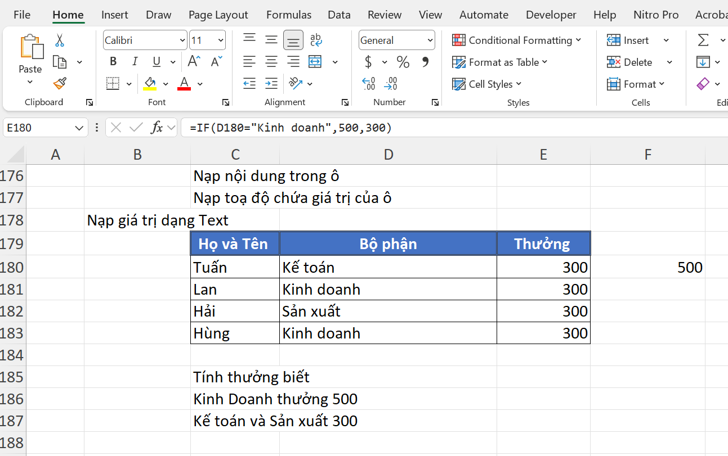Click Increase Decimal icon
728x456 pixels.
click(x=369, y=84)
